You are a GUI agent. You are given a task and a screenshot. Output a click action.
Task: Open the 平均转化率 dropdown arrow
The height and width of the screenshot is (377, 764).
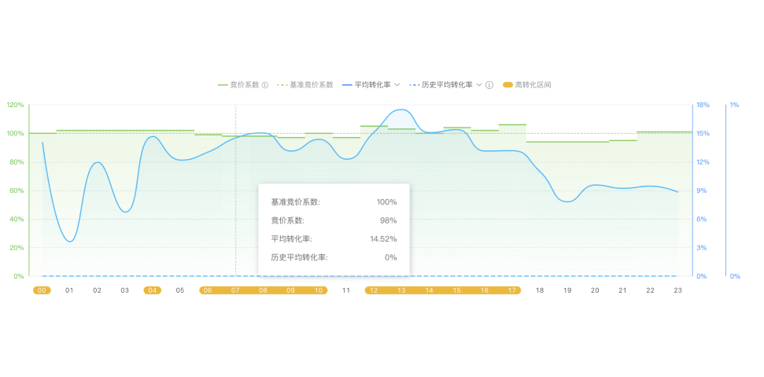[x=397, y=84]
